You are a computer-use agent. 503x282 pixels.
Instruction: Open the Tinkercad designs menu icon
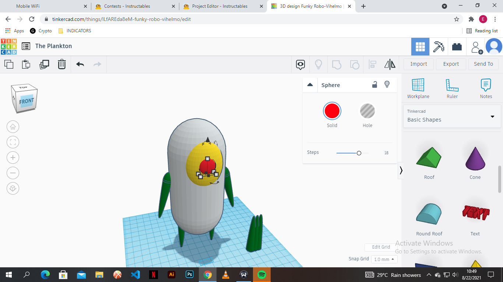pos(26,46)
